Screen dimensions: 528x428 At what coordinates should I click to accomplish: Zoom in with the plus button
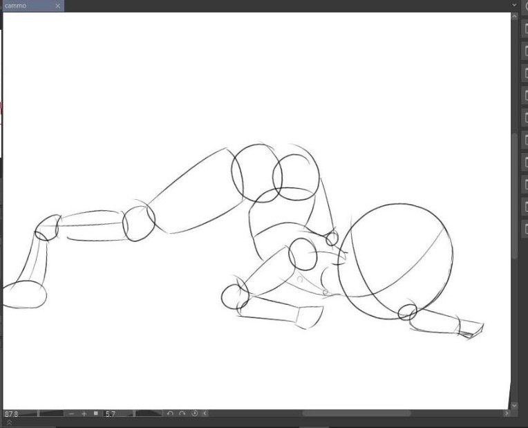(84, 413)
